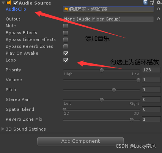The width and height of the screenshot is (162, 153).
Task: Open the component preset sliders icon
Action: click(x=152, y=3)
